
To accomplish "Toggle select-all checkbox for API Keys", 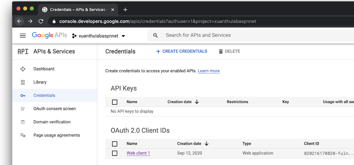I will [x=114, y=102].
